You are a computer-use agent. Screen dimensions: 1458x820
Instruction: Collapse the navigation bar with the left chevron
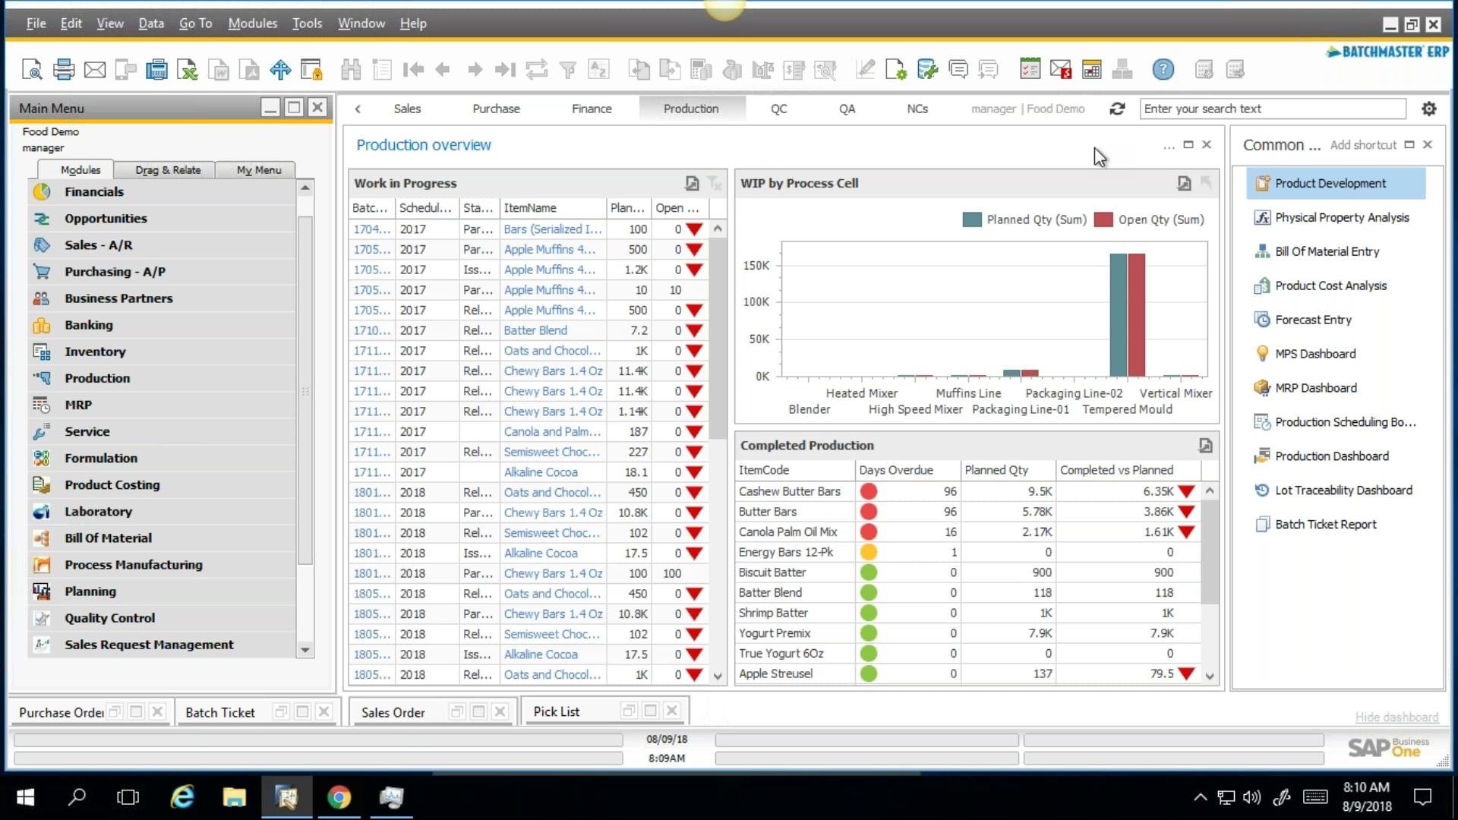pos(358,109)
